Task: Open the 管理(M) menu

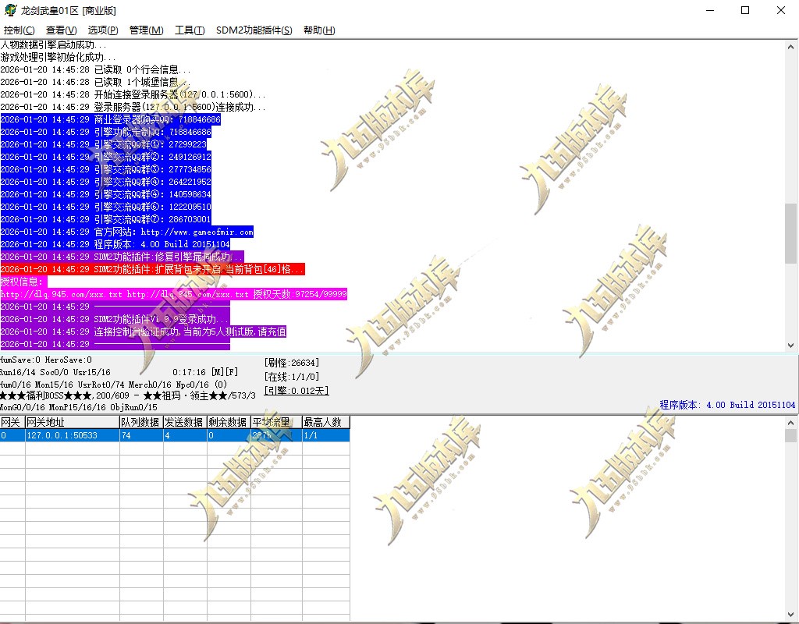Action: point(146,30)
